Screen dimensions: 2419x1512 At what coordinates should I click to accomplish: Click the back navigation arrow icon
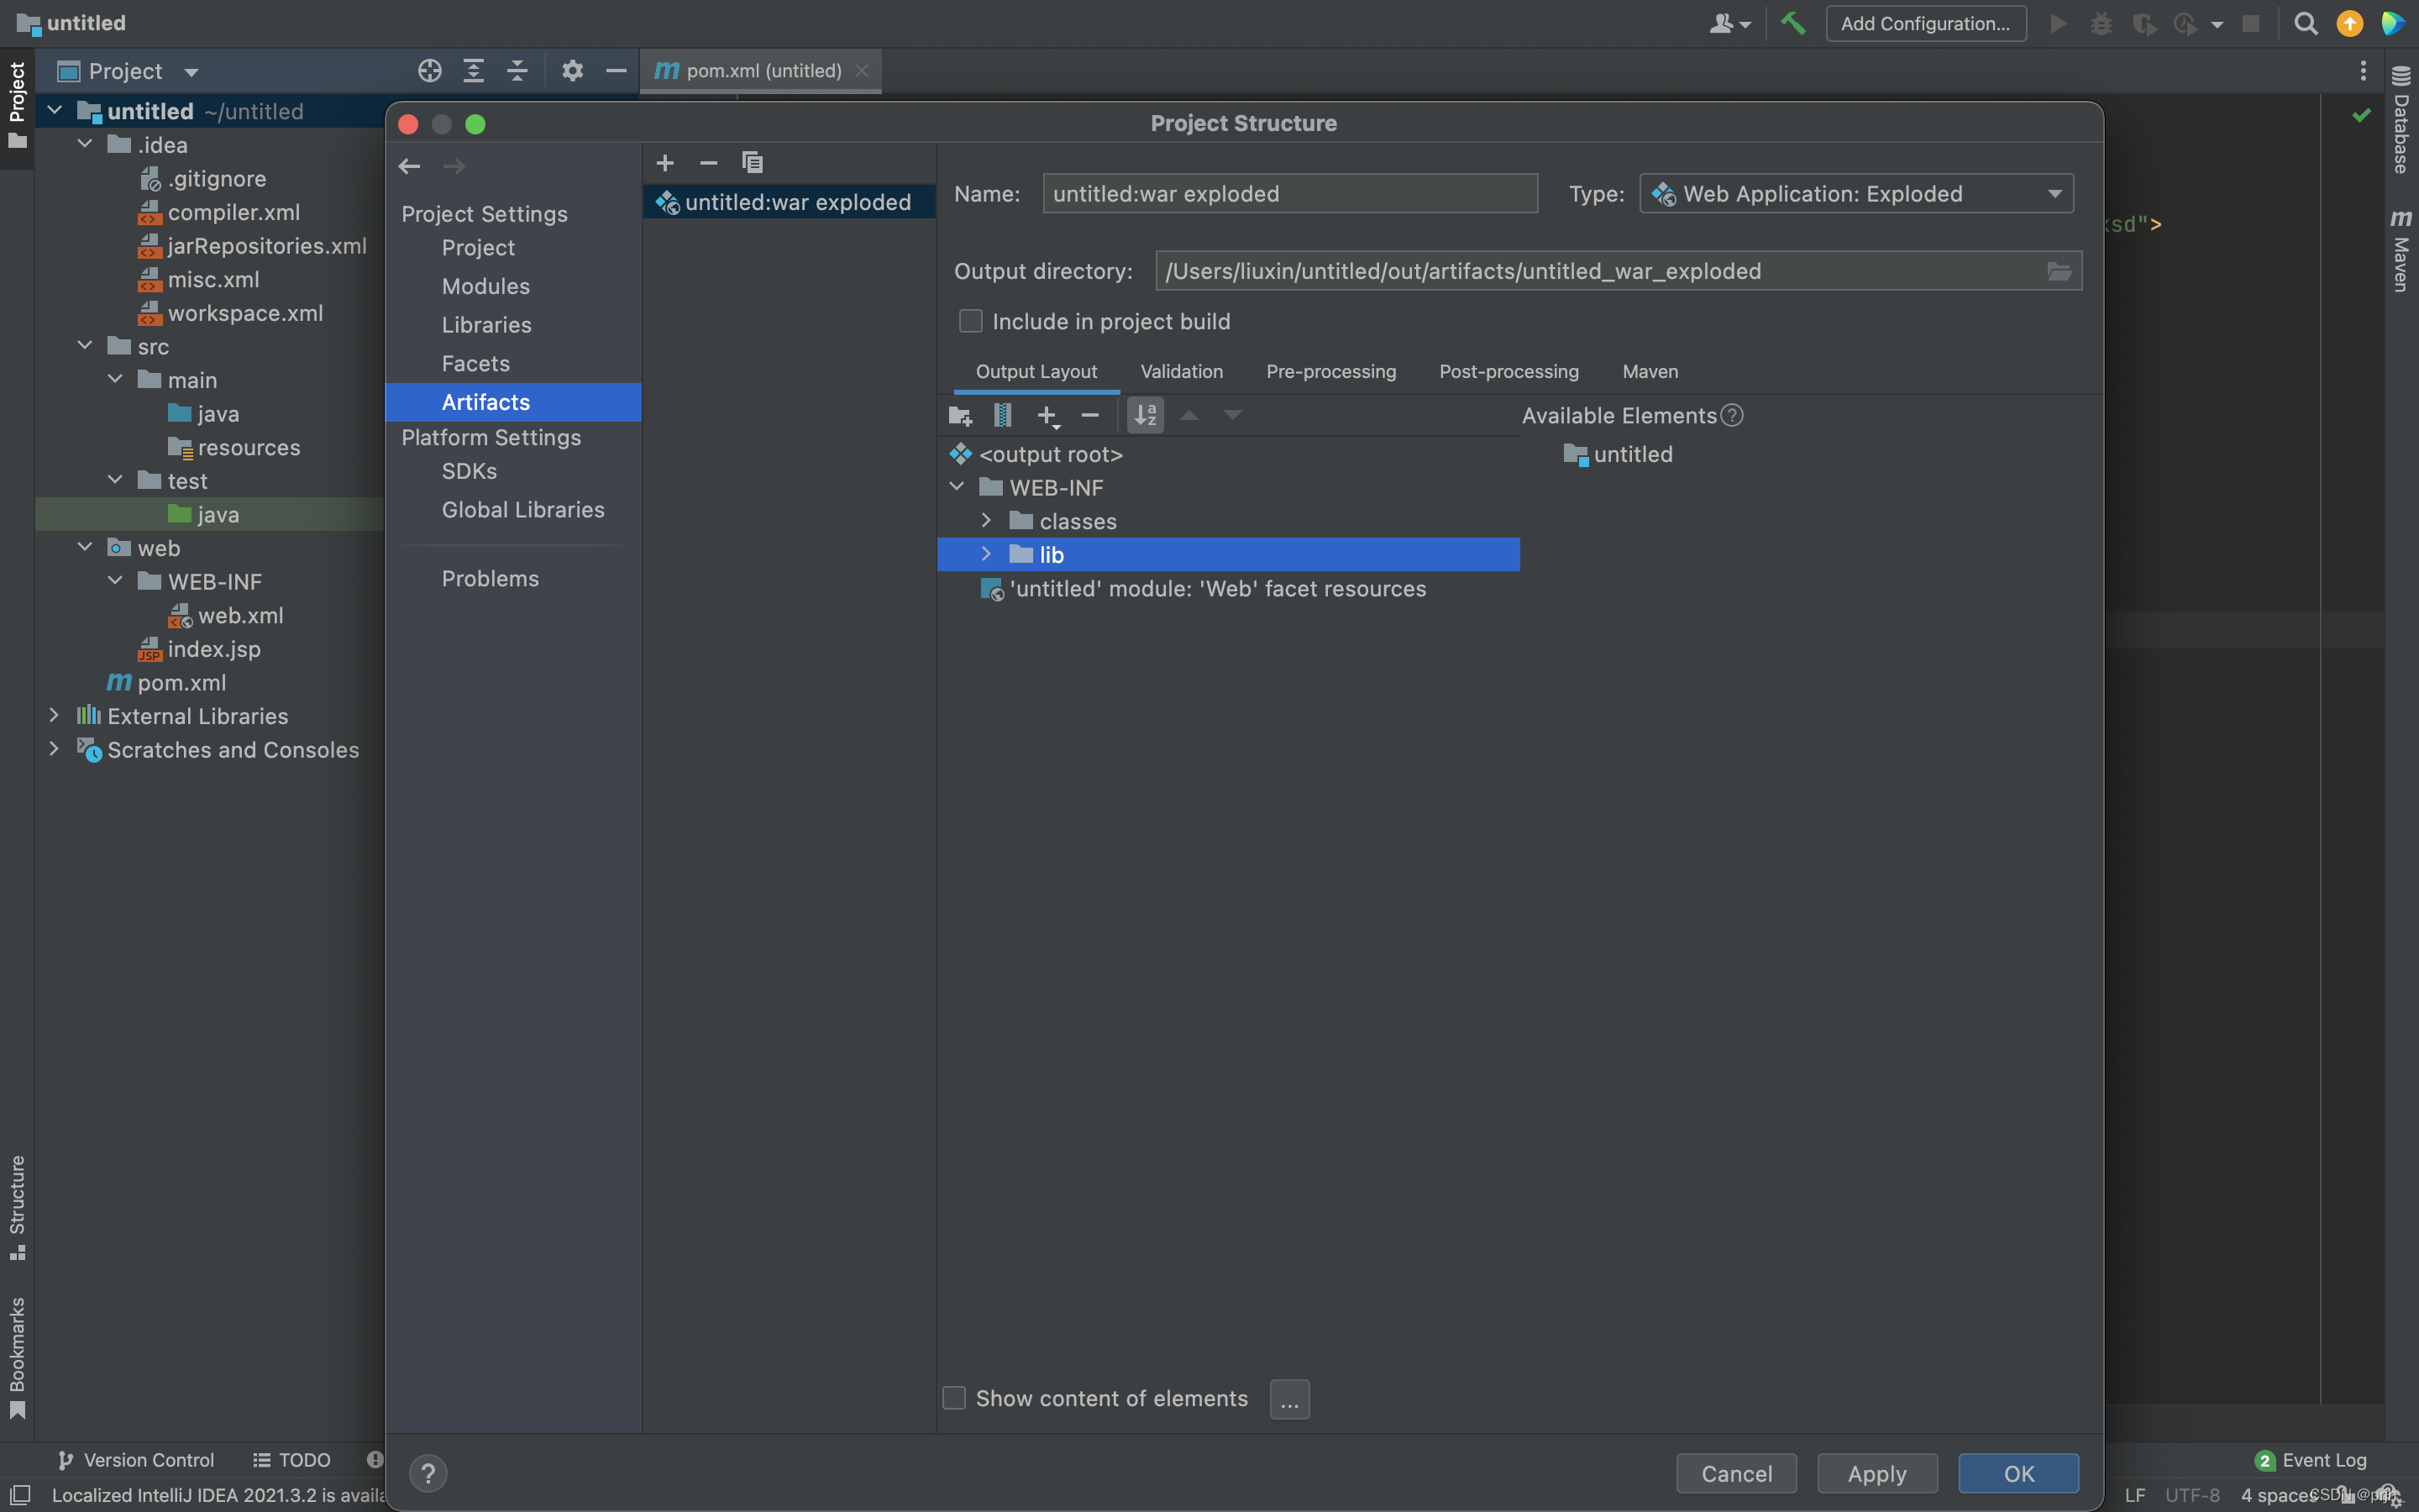409,164
